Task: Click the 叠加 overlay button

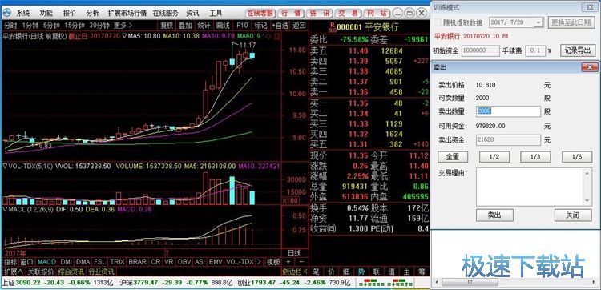Action: 185,26
